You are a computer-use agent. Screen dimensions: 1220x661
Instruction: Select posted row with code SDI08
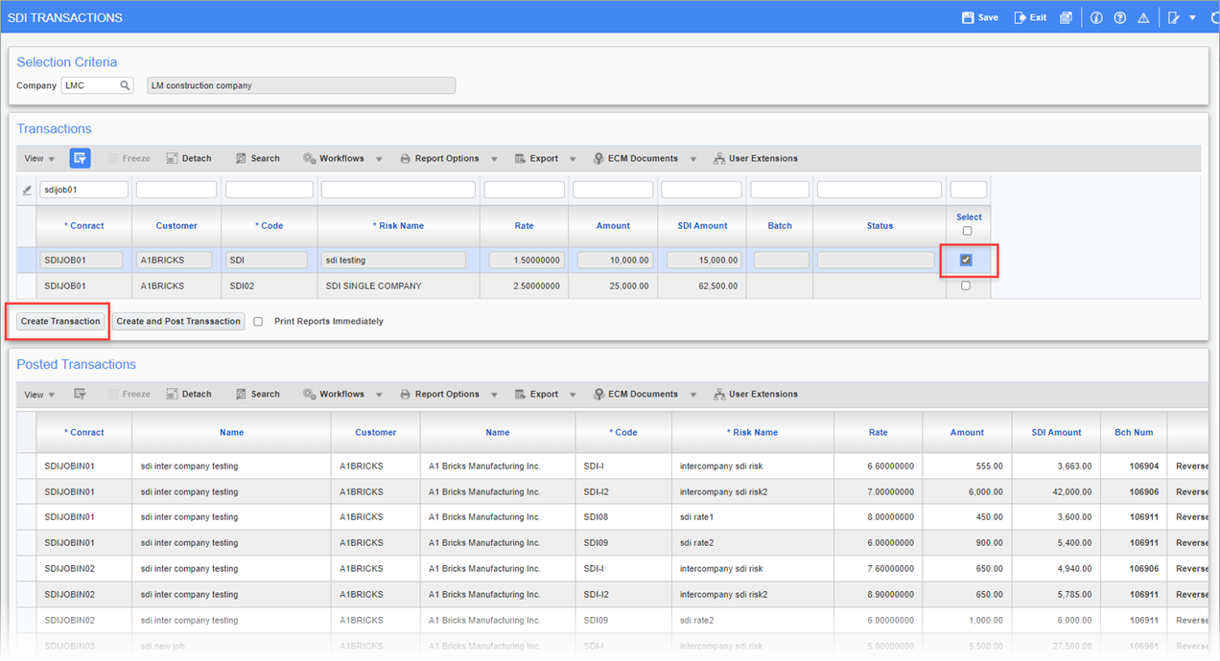coord(614,517)
